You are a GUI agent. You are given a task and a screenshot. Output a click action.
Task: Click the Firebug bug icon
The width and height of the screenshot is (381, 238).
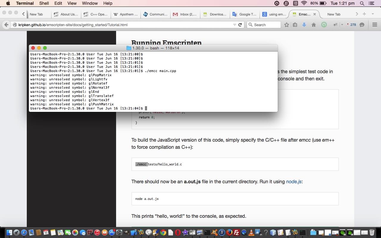pos(335,25)
